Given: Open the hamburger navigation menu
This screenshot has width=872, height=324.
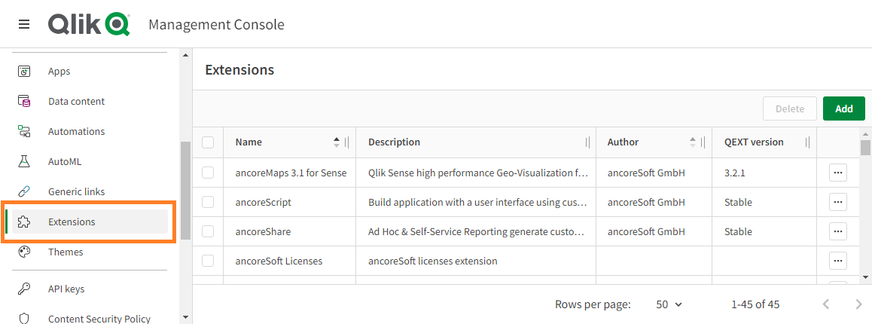Looking at the screenshot, I should tap(24, 25).
